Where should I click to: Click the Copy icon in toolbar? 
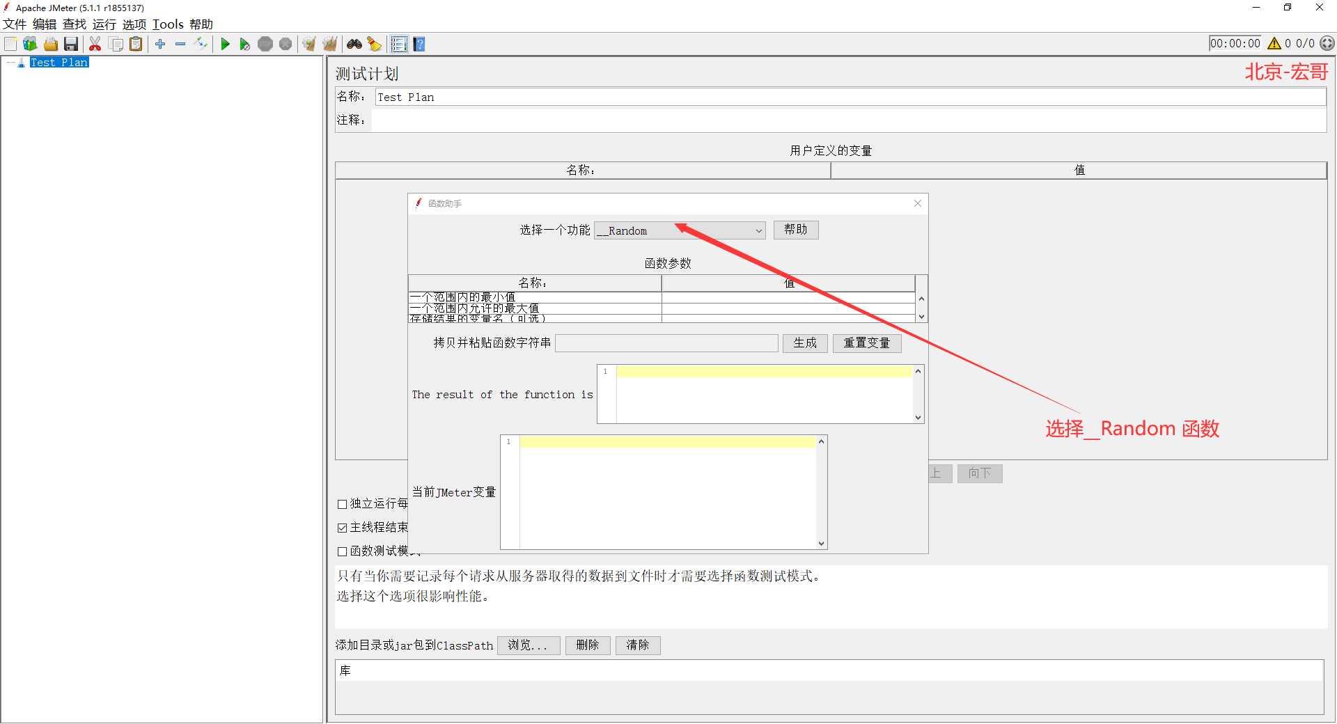tap(116, 44)
